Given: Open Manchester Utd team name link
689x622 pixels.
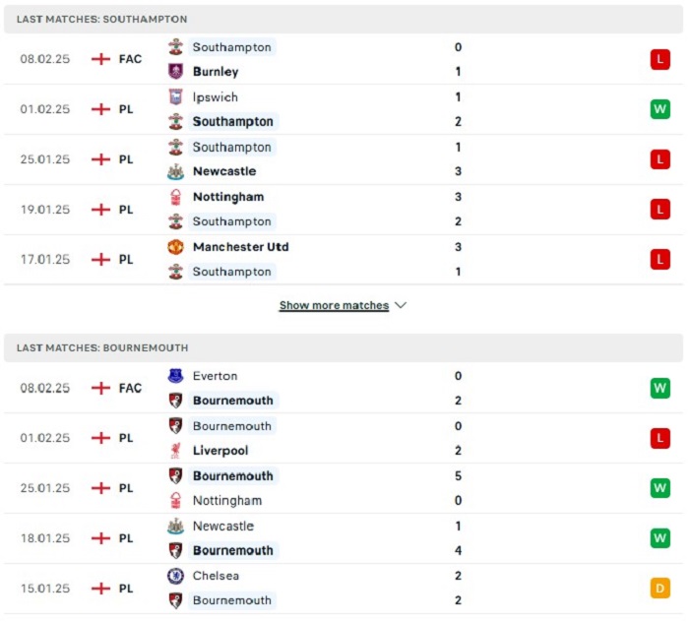Looking at the screenshot, I should pyautogui.click(x=241, y=247).
